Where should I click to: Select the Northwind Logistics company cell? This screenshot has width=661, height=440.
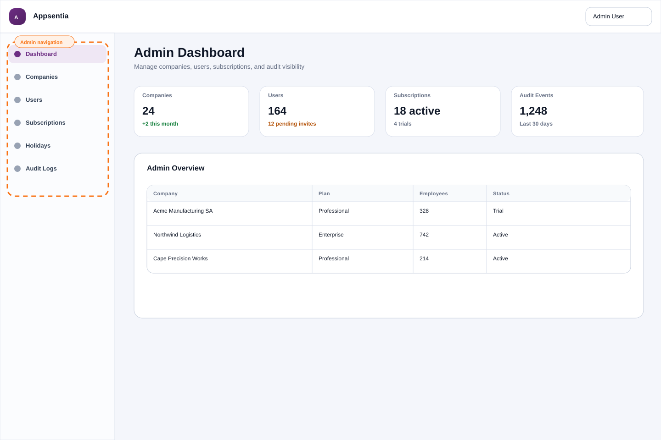[230, 237]
